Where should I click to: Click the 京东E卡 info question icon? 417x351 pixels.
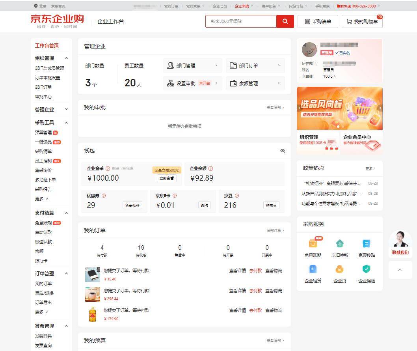click(x=175, y=196)
